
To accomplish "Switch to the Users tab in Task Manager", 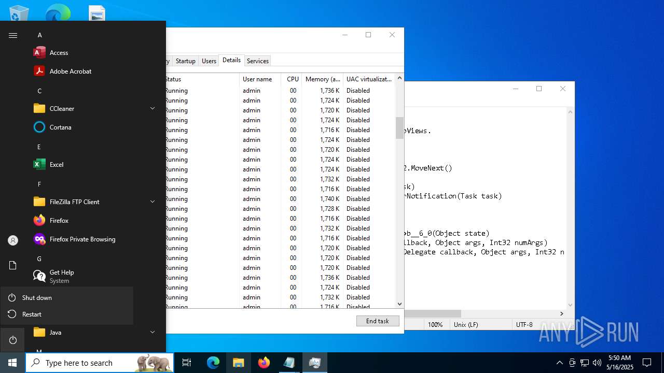I will point(209,61).
